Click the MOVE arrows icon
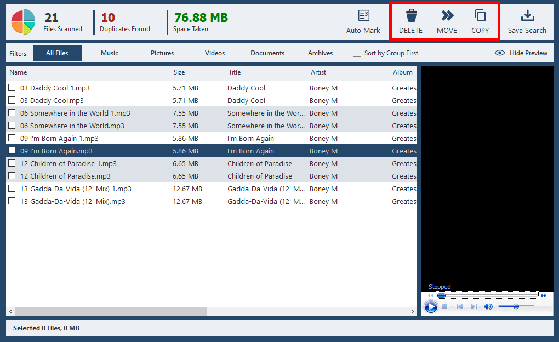 tap(447, 15)
